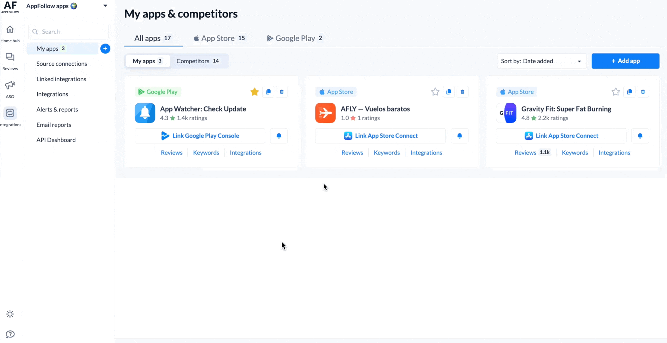
Task: Focus the sidebar Search field
Action: tap(68, 32)
